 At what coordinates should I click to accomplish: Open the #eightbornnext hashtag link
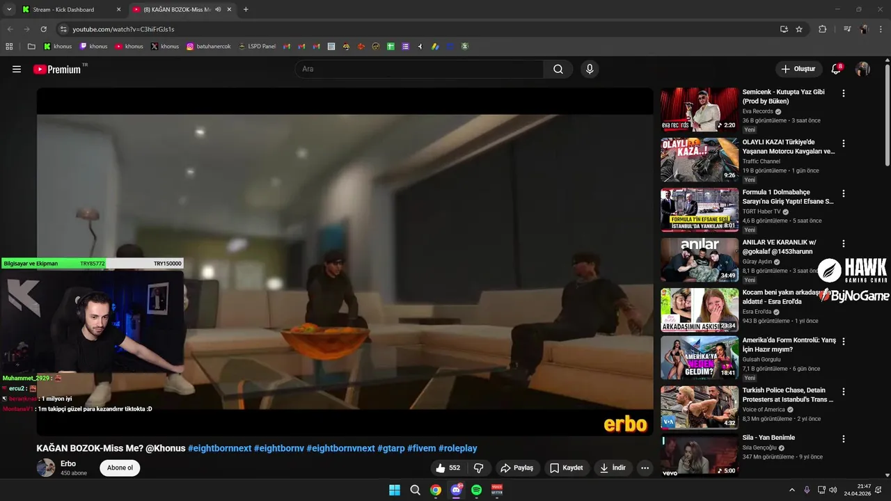click(219, 448)
